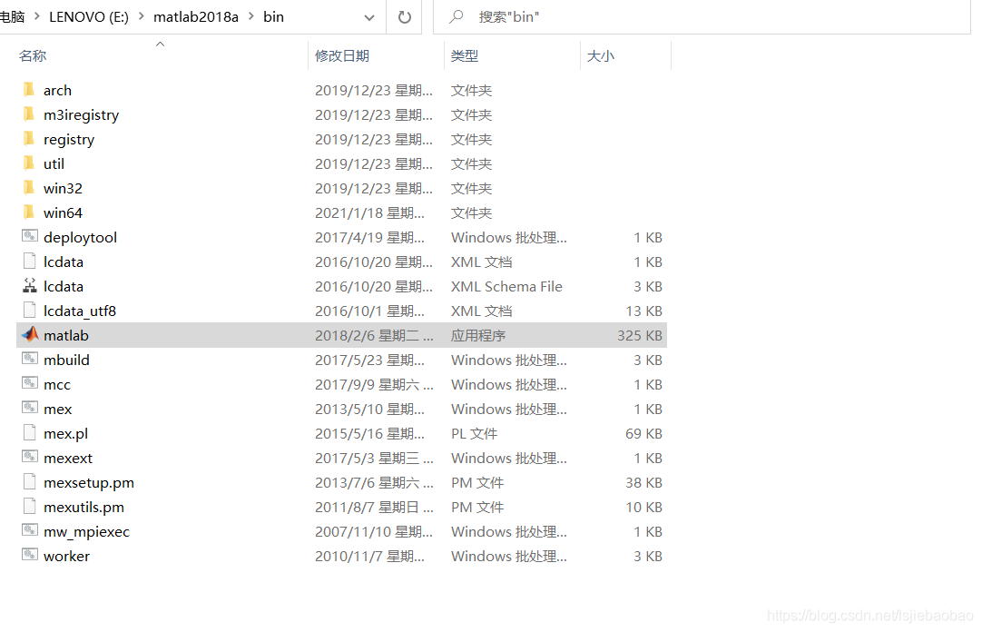Click the 应用程序 type of matlab
The height and width of the screenshot is (632, 982).
pyautogui.click(x=478, y=335)
